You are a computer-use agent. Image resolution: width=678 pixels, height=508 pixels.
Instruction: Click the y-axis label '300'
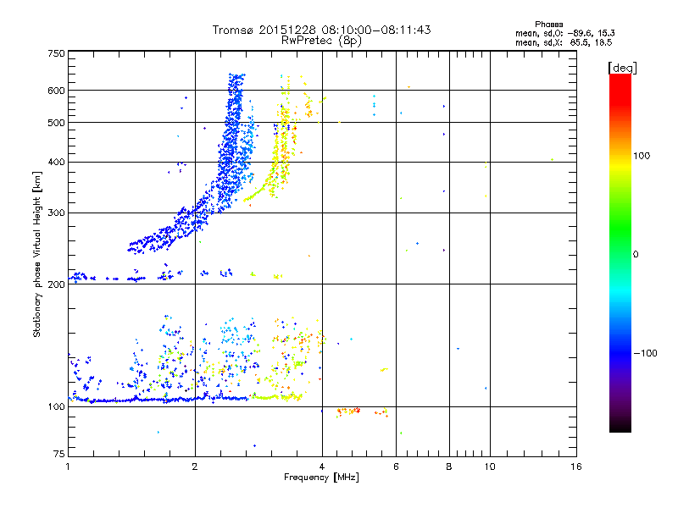[56, 213]
